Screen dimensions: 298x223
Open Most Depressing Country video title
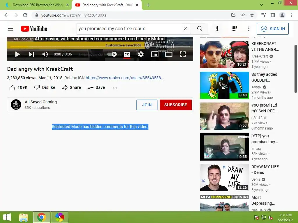coord(263,200)
